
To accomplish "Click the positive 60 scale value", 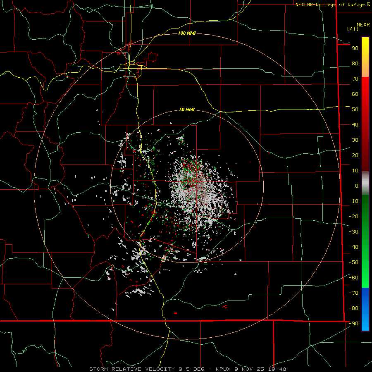I will tap(355, 94).
